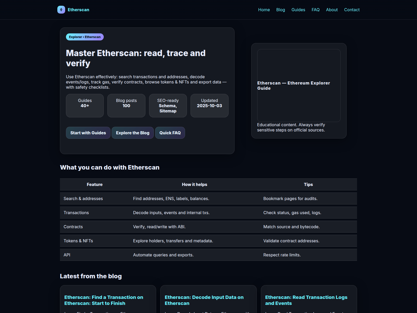Click the Feature column header
The height and width of the screenshot is (313, 417).
(x=95, y=184)
